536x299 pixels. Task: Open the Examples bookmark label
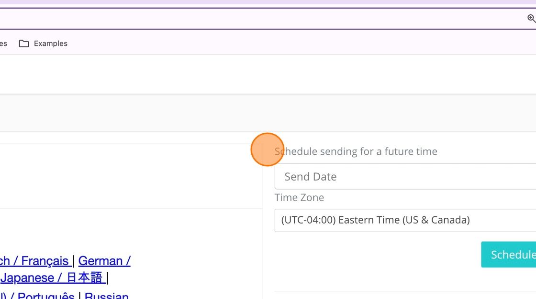click(50, 43)
